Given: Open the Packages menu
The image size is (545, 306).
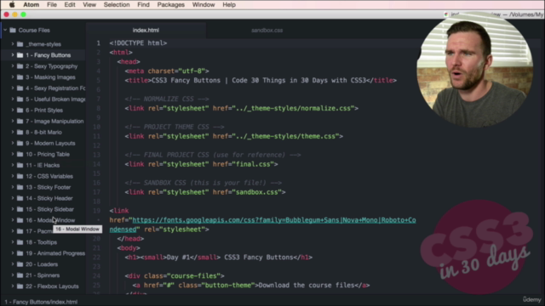Looking at the screenshot, I should point(170,5).
